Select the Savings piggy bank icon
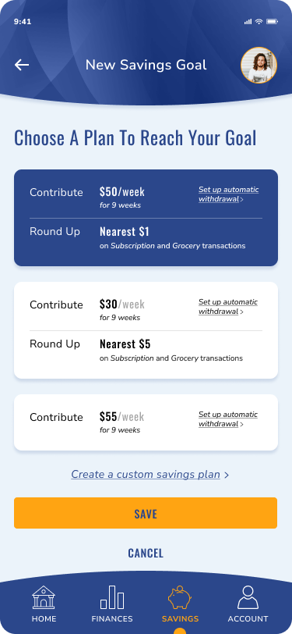The width and height of the screenshot is (292, 634). [180, 597]
